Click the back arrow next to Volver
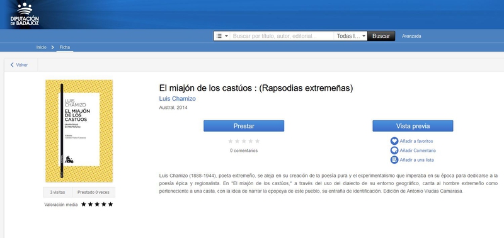This screenshot has height=238, width=504. point(12,65)
